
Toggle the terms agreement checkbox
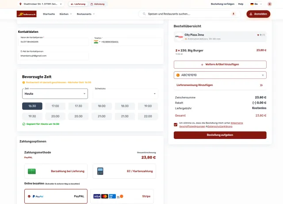pyautogui.click(x=176, y=125)
